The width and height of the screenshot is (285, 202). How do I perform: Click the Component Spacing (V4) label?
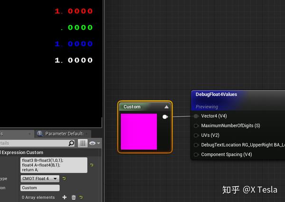(x=227, y=155)
